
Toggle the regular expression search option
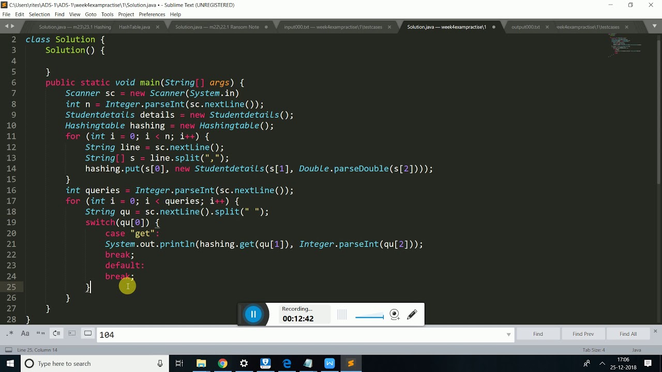click(x=10, y=334)
